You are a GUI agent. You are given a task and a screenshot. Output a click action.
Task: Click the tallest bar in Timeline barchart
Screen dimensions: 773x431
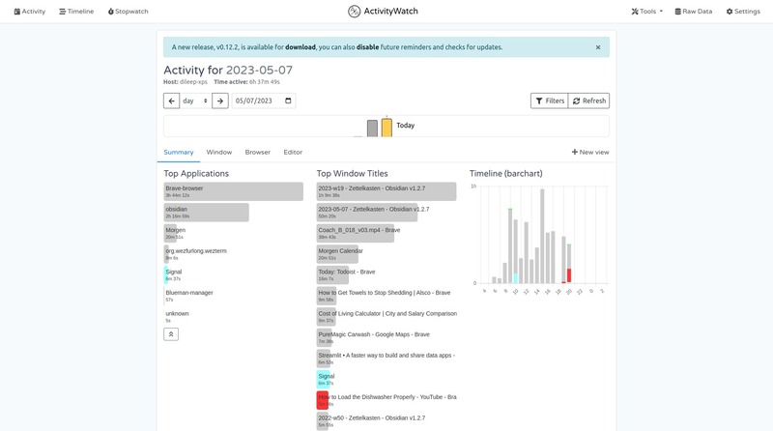542,236
